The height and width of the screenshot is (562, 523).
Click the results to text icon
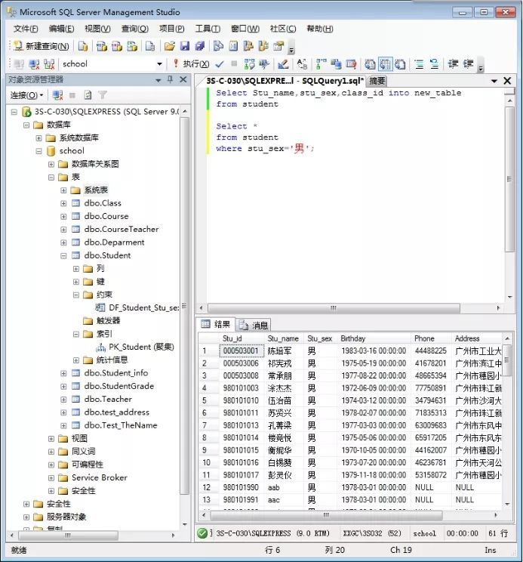(x=370, y=64)
